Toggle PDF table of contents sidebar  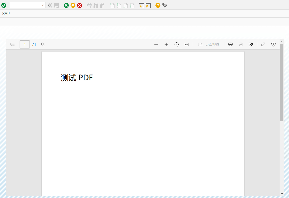pos(12,44)
